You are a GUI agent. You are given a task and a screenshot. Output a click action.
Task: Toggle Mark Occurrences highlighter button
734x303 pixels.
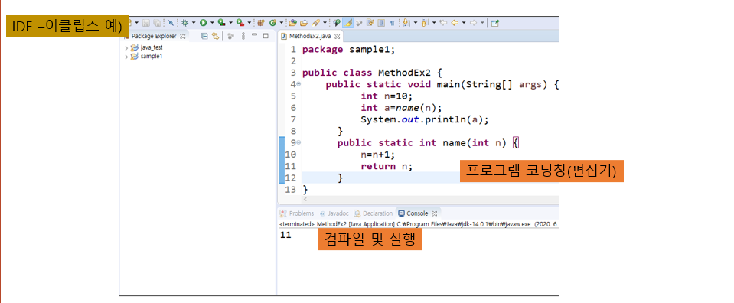click(347, 22)
